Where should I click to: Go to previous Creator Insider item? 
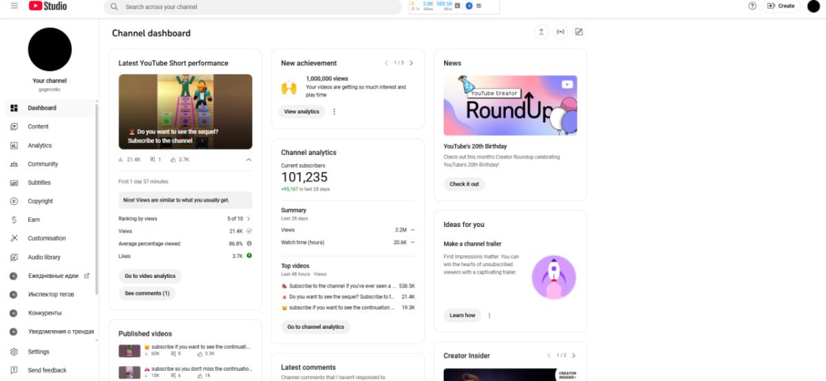point(549,356)
